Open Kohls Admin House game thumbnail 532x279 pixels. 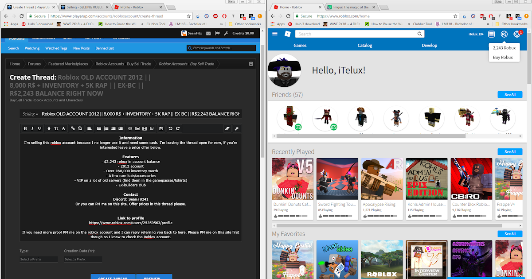[x=426, y=179]
